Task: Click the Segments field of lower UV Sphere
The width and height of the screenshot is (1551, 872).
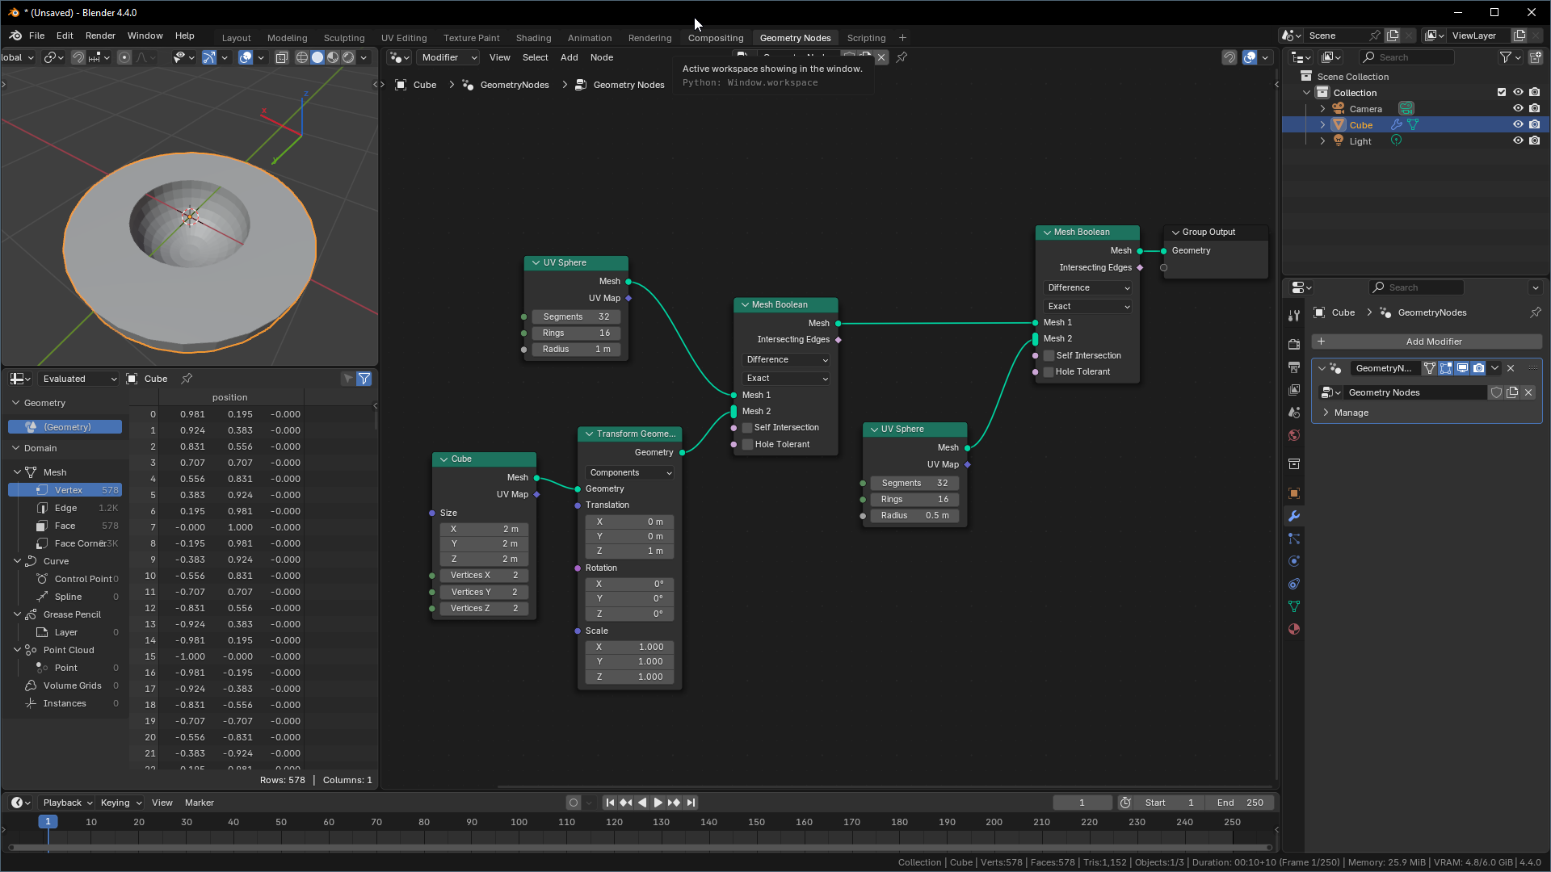Action: [914, 483]
